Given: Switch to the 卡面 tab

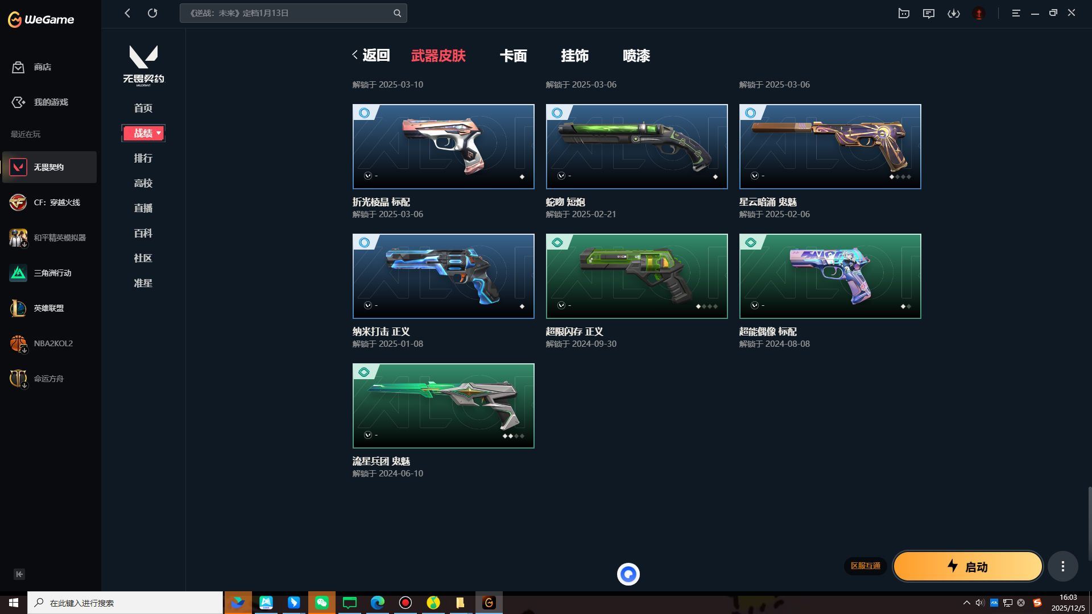Looking at the screenshot, I should [x=512, y=56].
